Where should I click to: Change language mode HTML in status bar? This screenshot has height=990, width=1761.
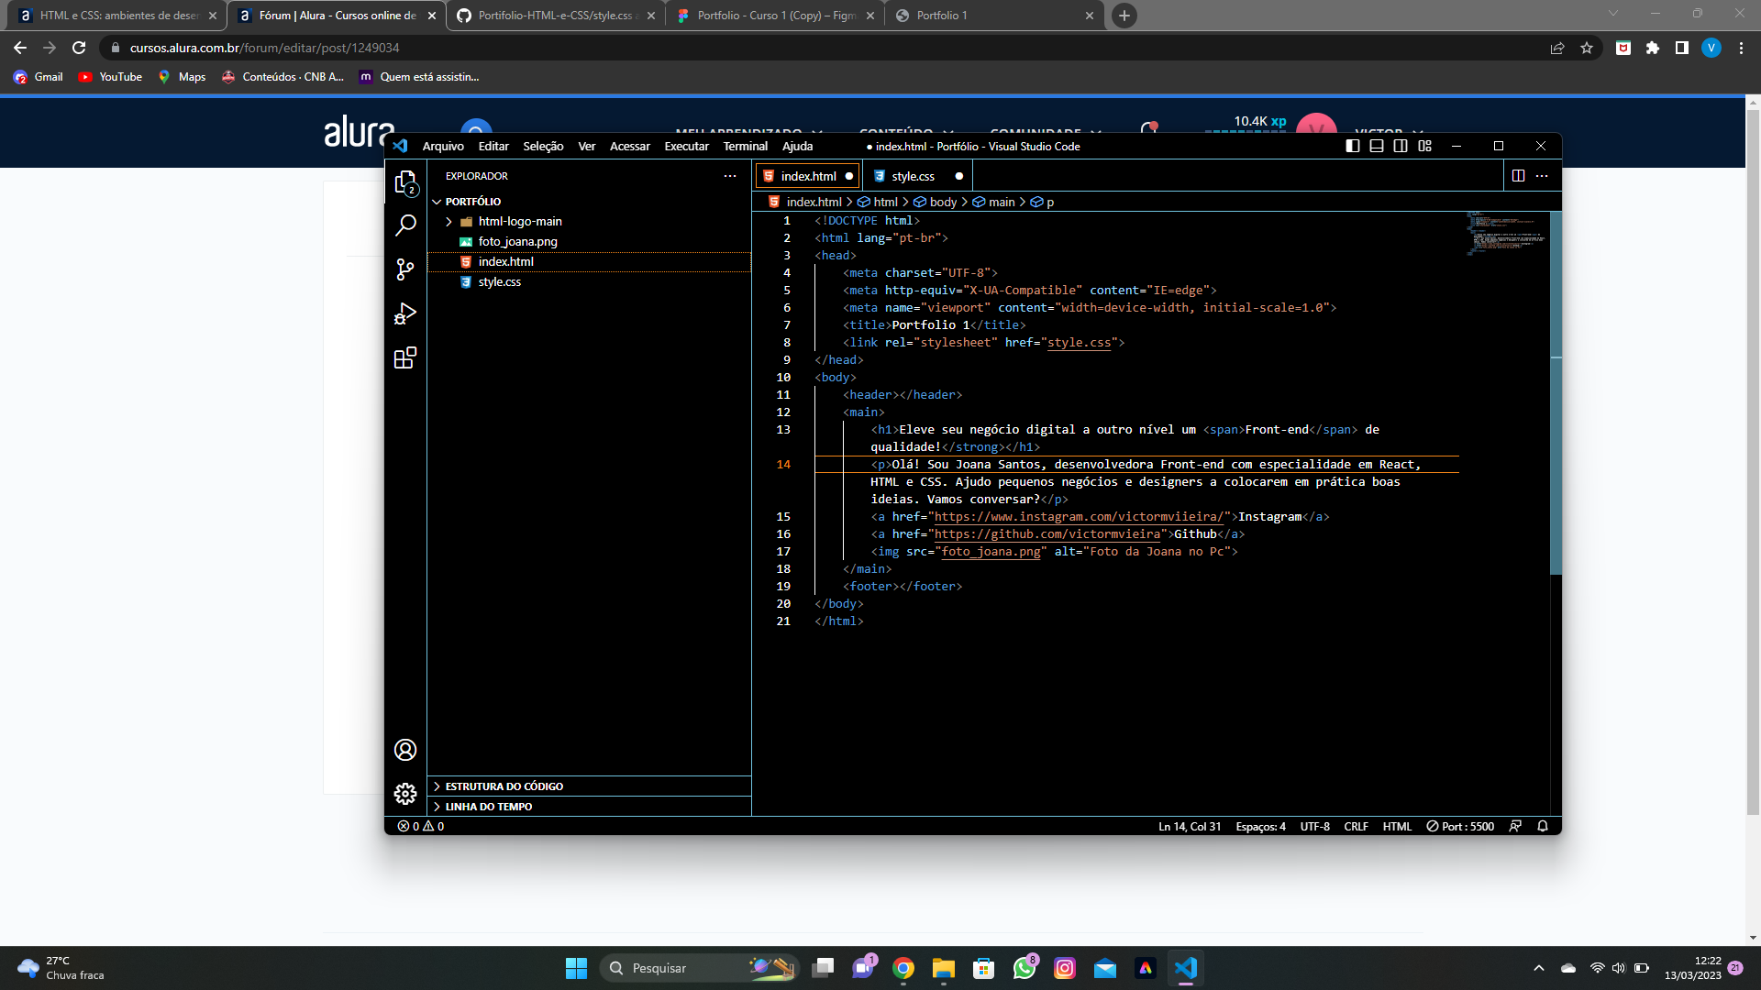click(x=1397, y=827)
